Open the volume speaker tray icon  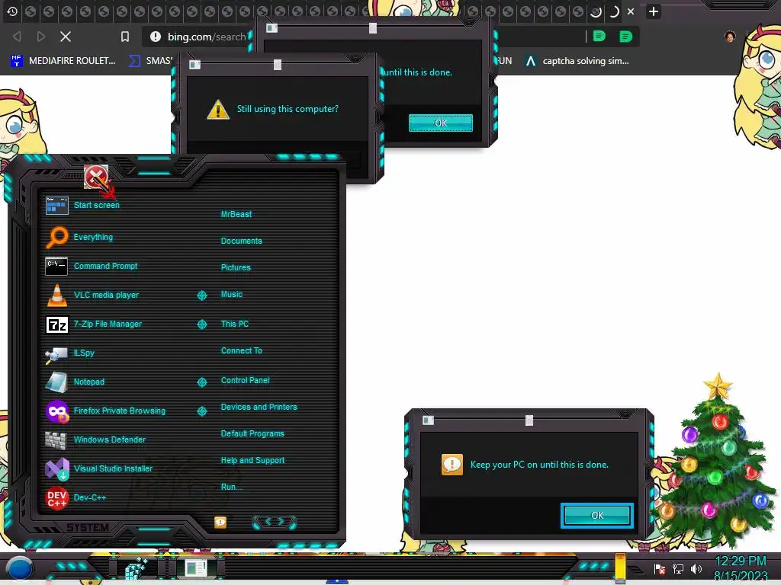click(x=696, y=568)
